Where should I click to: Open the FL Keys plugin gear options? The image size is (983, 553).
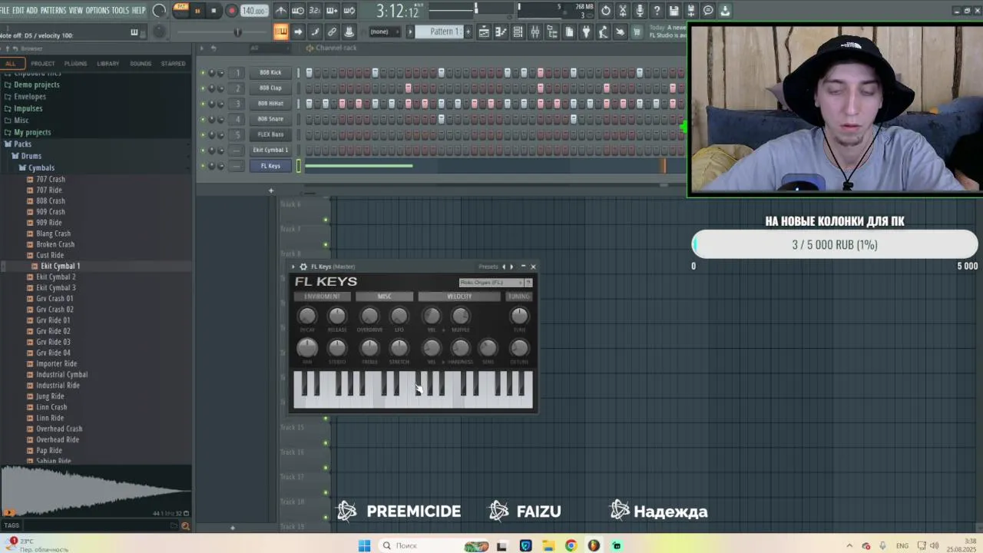[303, 267]
